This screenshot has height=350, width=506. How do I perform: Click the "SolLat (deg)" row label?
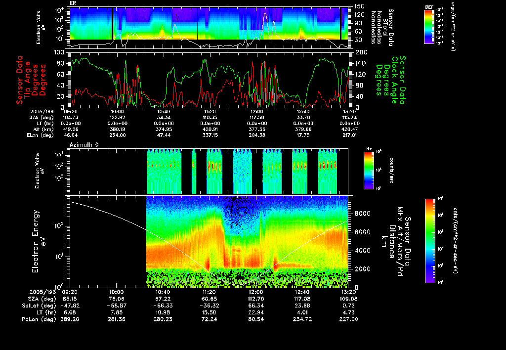point(39,306)
